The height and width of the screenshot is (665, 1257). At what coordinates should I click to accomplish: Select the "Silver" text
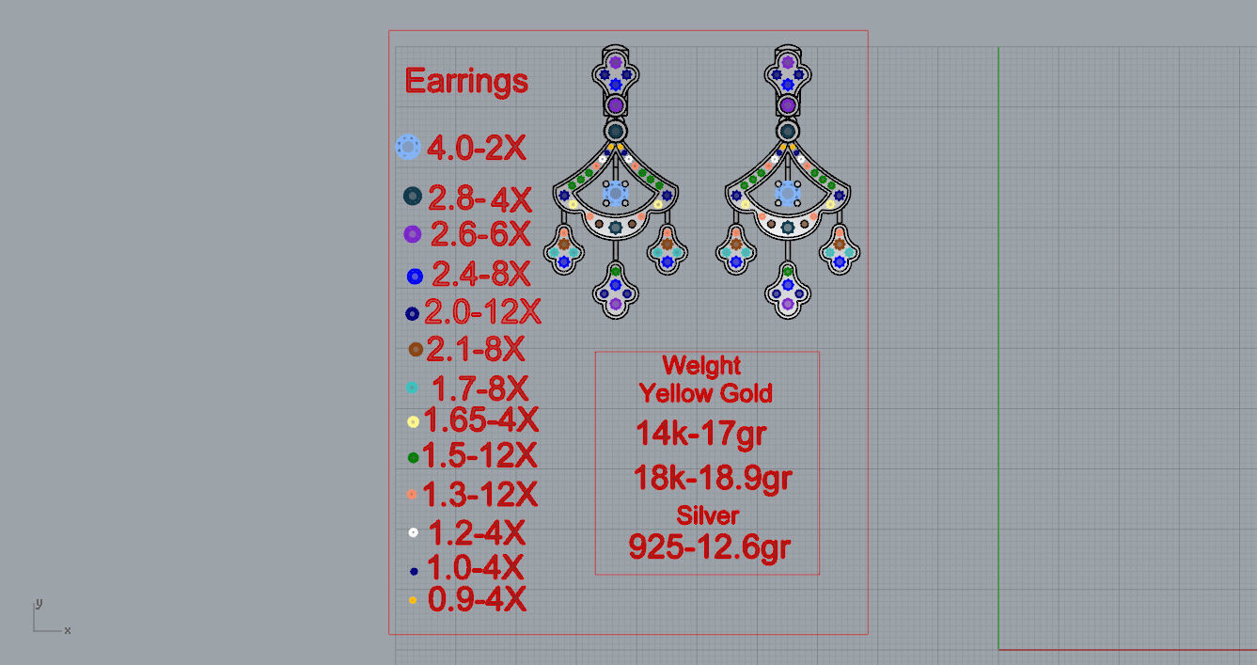(708, 515)
